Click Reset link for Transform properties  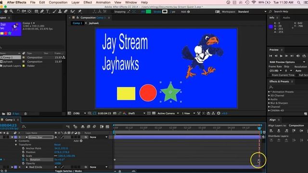click(x=57, y=145)
